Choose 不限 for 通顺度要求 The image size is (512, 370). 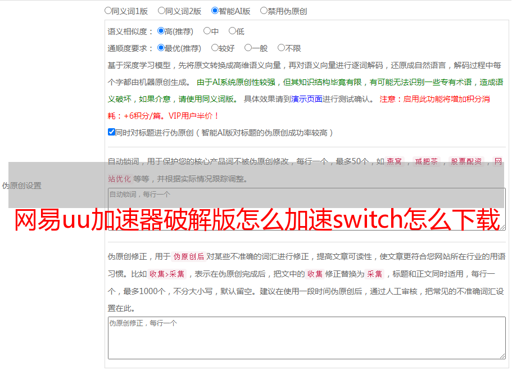[x=281, y=48]
